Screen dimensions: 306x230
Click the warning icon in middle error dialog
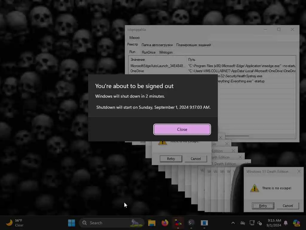(162, 143)
